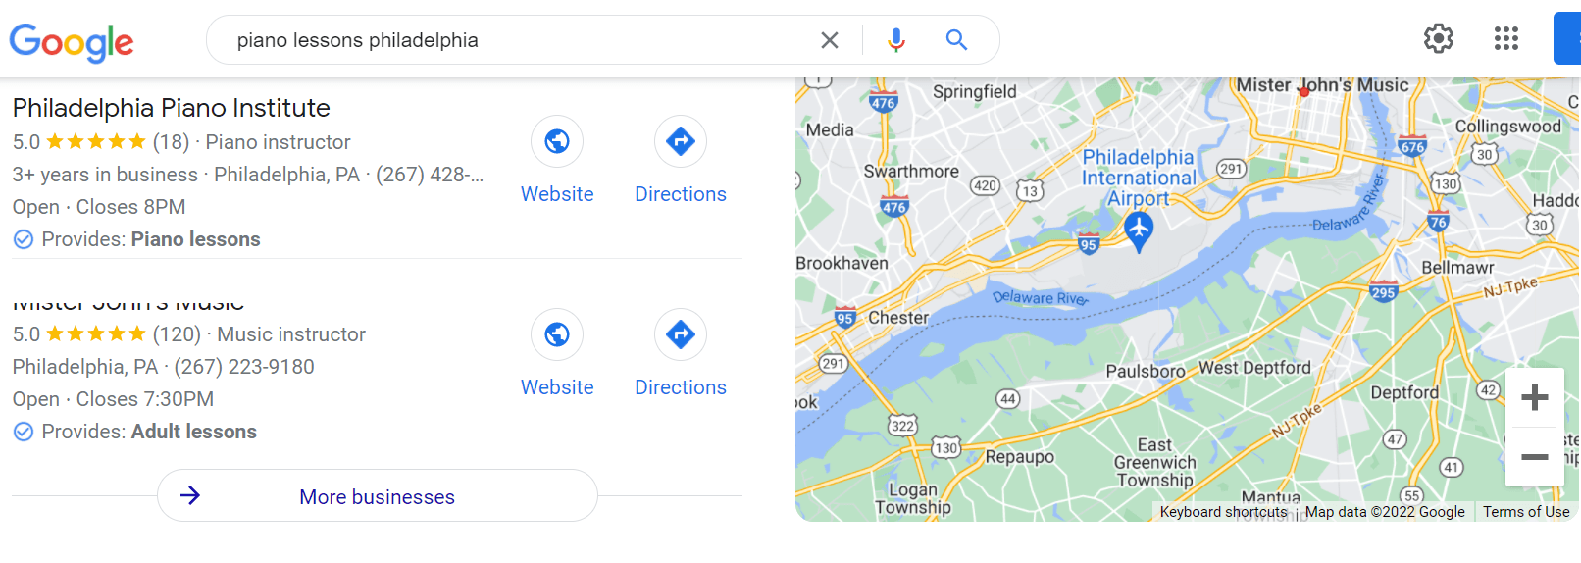Image resolution: width=1581 pixels, height=563 pixels.
Task: Click Website link under Mister John's Music
Action: (x=557, y=387)
